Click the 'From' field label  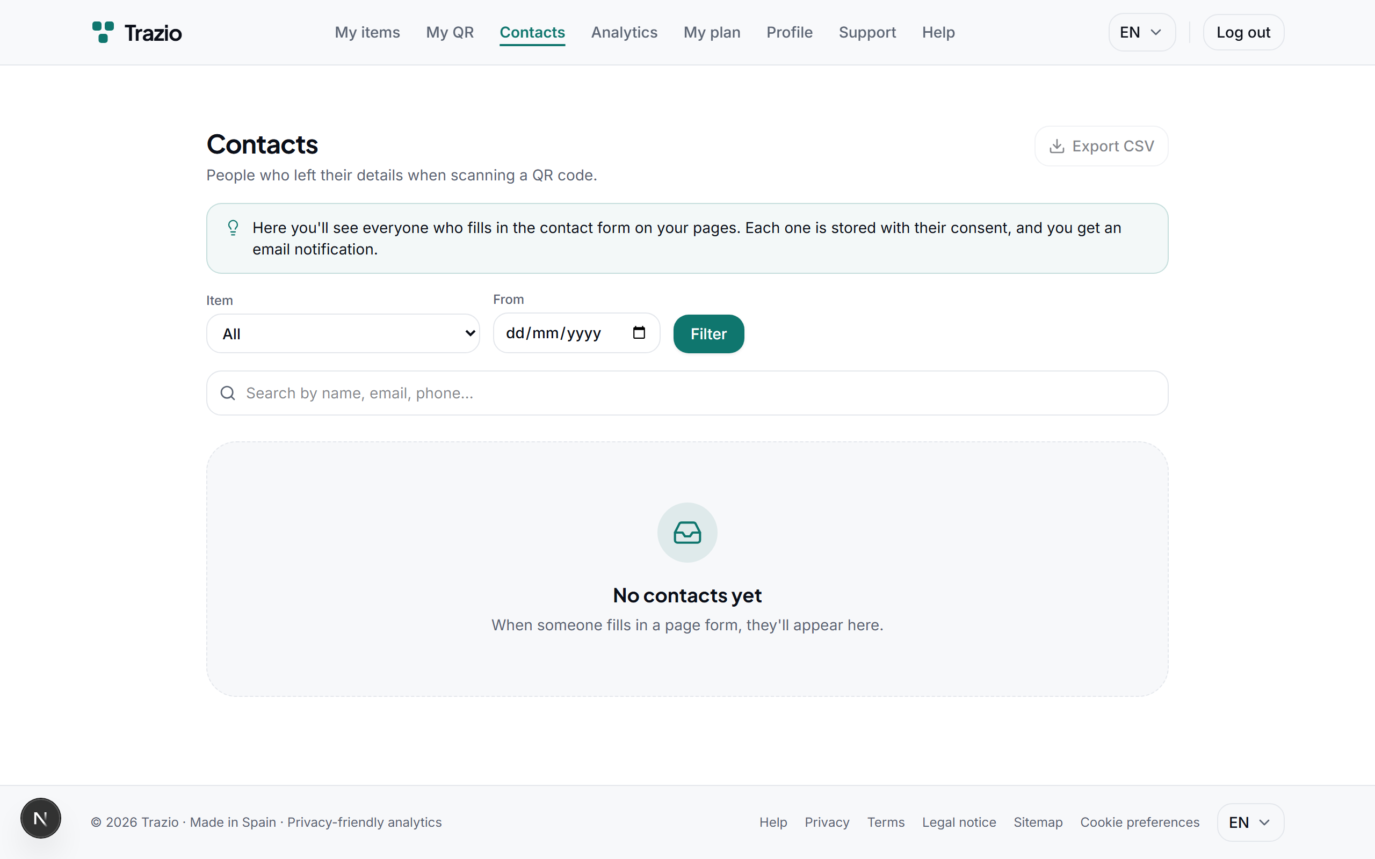tap(508, 299)
